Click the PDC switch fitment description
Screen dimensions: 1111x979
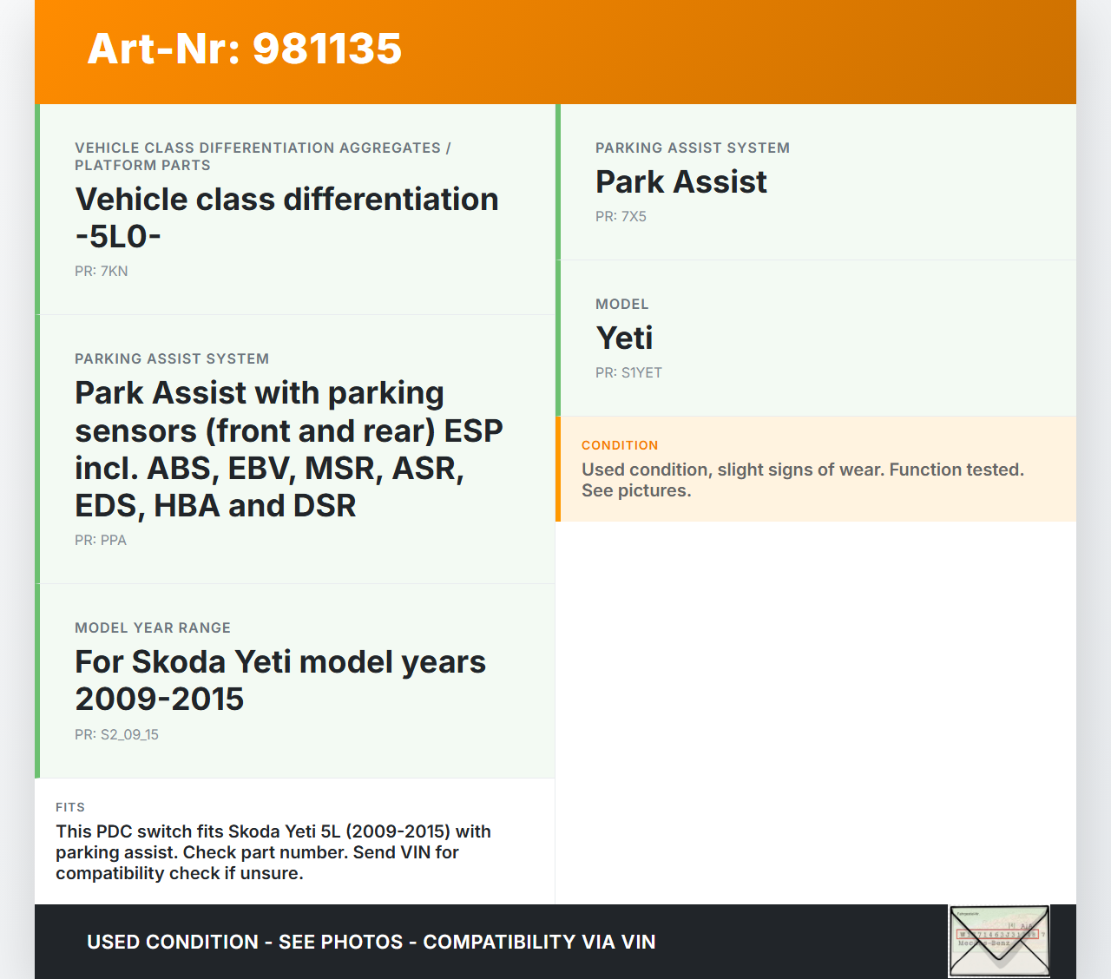273,852
